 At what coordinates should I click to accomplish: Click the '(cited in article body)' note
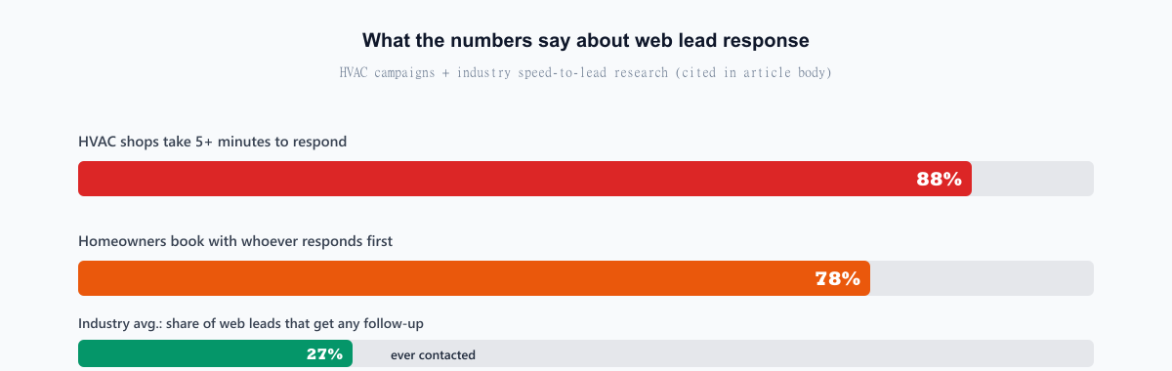click(753, 73)
